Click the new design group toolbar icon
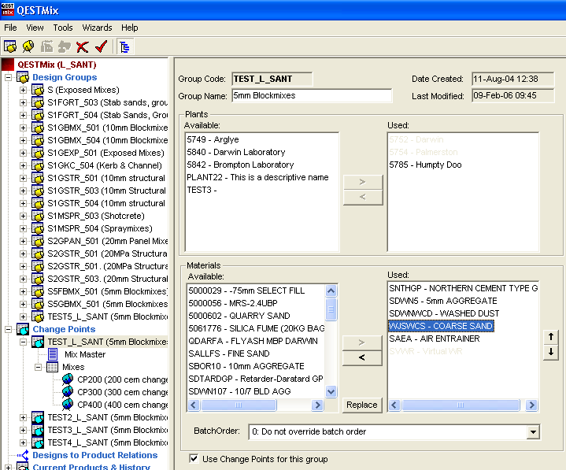 pos(10,46)
